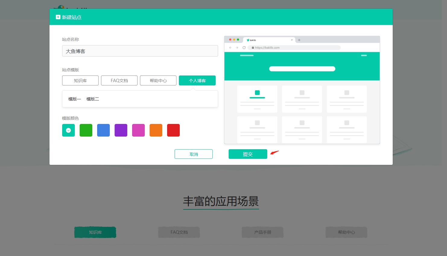The image size is (447, 256).
Task: Pick 模版一 layout option
Action: [x=74, y=99]
